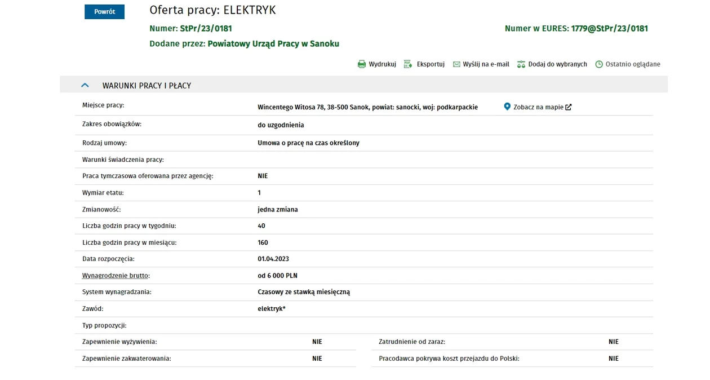
Task: Click the printer icon beside Wydrukuj
Action: coord(362,64)
